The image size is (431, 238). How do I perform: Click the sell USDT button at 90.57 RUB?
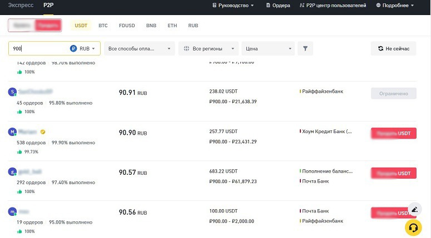[x=394, y=173]
